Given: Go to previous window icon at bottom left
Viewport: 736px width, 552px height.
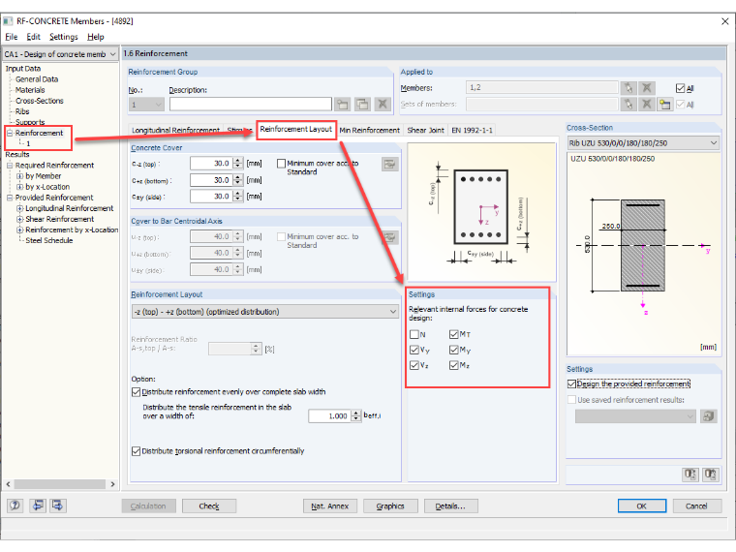Looking at the screenshot, I should [x=38, y=506].
